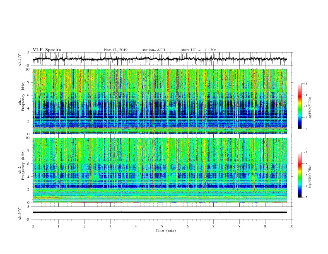Click the time axis tick label "2"
This screenshot has height=254, width=328.
85,226
